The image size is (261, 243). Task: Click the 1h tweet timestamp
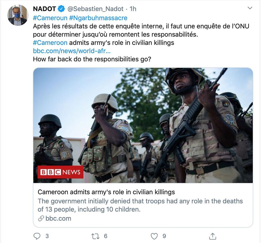pyautogui.click(x=133, y=9)
